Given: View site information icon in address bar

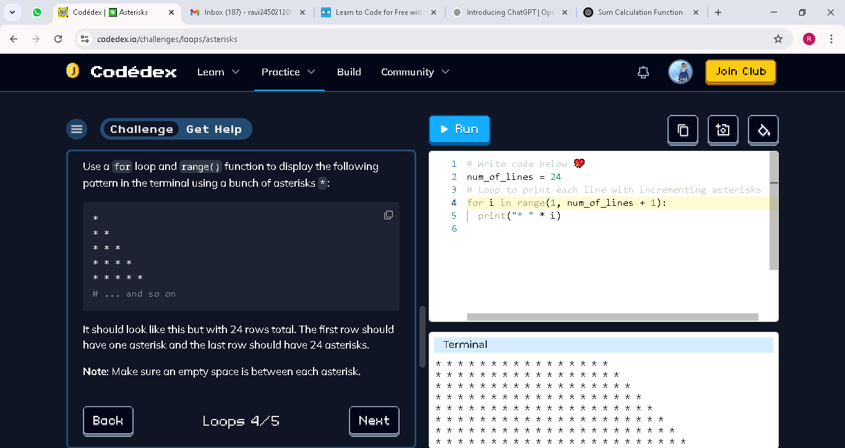Looking at the screenshot, I should coord(85,39).
